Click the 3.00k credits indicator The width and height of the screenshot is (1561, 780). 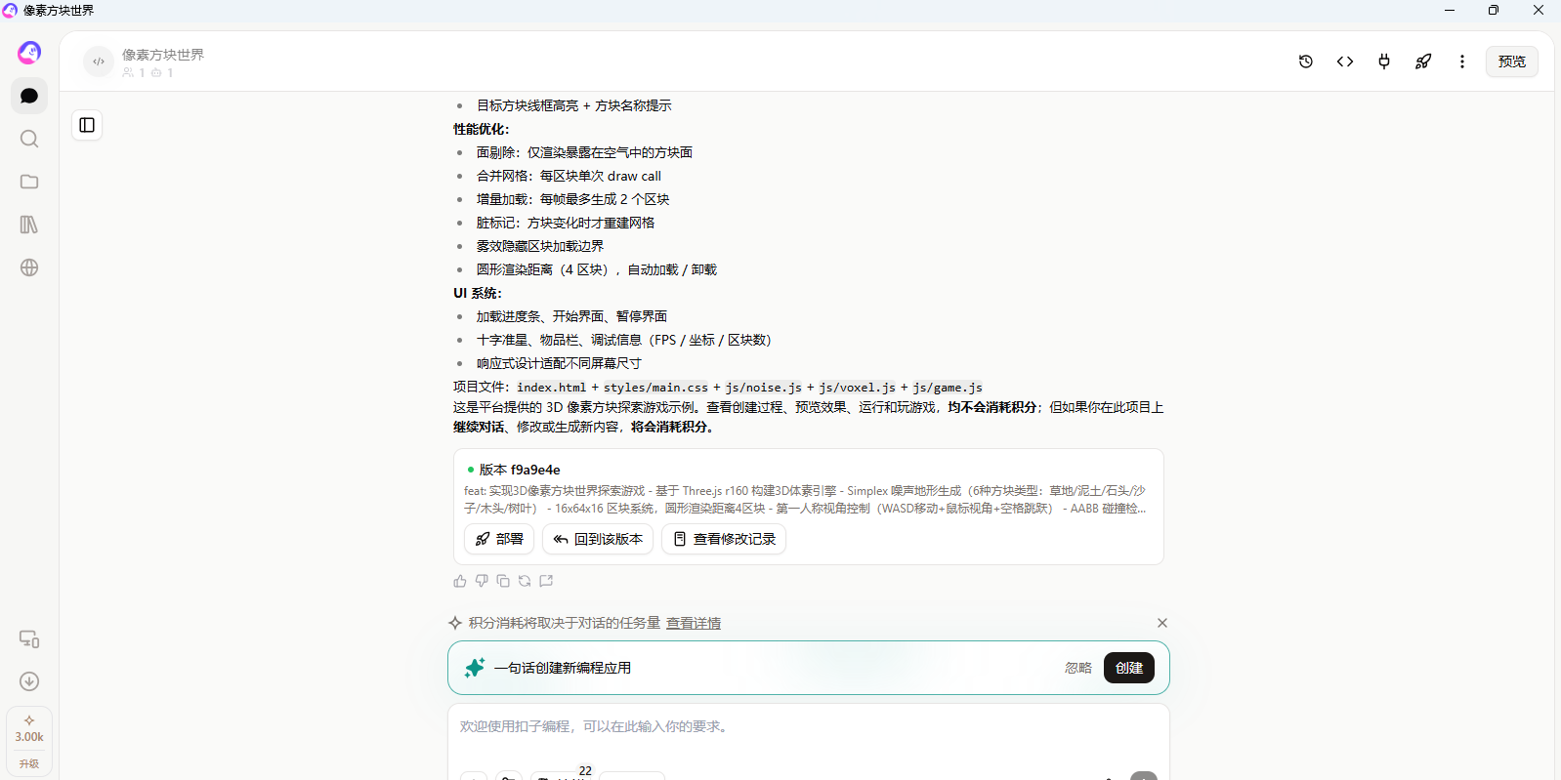(29, 729)
